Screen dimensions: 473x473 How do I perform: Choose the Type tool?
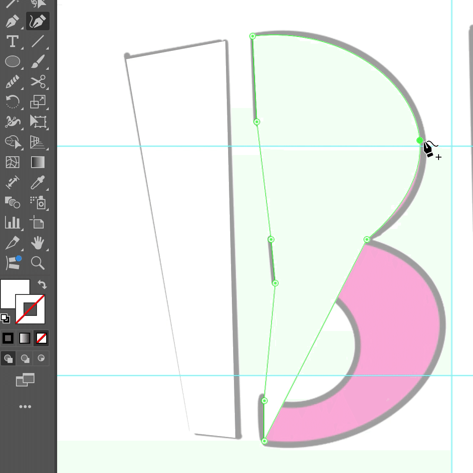13,41
